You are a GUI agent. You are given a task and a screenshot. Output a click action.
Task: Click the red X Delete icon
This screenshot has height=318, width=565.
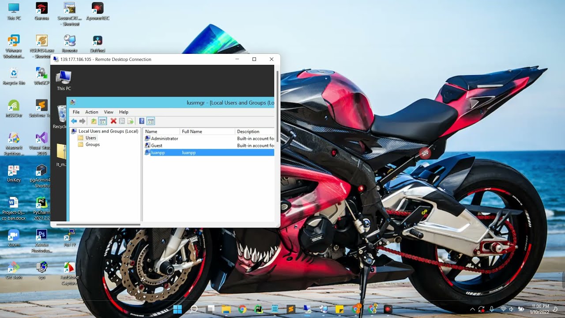[x=113, y=121]
